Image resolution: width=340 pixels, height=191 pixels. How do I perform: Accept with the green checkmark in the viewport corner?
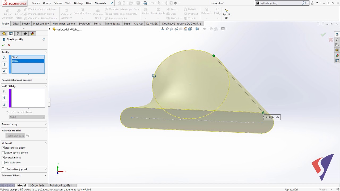[323, 34]
